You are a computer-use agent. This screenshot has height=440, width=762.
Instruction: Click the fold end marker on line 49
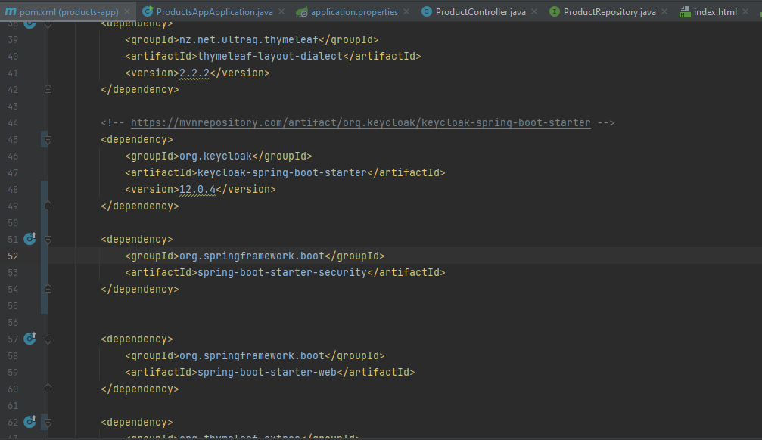[48, 206]
